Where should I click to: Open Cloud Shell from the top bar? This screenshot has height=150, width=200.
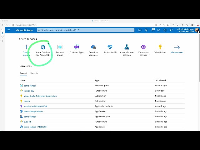[x=140, y=30]
